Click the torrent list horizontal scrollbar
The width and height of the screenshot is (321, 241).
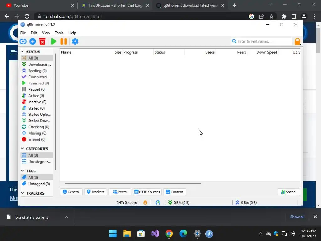(133, 184)
